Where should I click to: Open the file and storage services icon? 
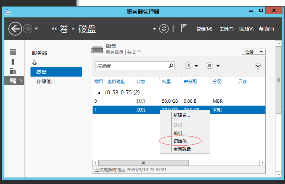[x=13, y=81]
